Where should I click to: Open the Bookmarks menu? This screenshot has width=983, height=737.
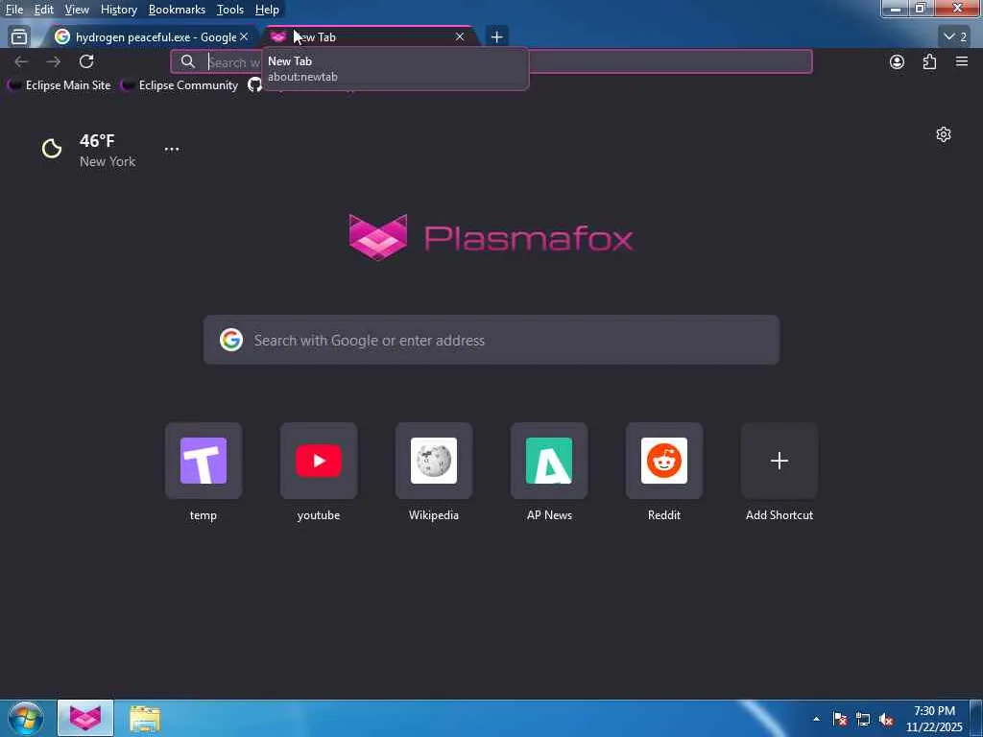[x=177, y=10]
